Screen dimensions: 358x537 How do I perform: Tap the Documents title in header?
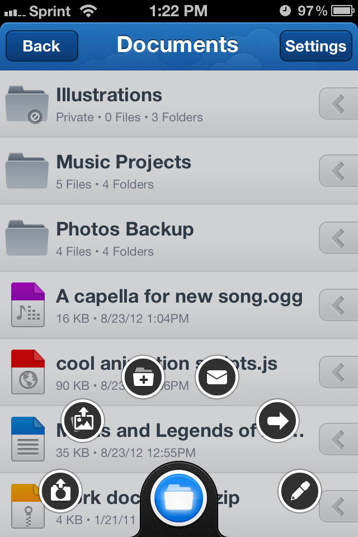177,45
